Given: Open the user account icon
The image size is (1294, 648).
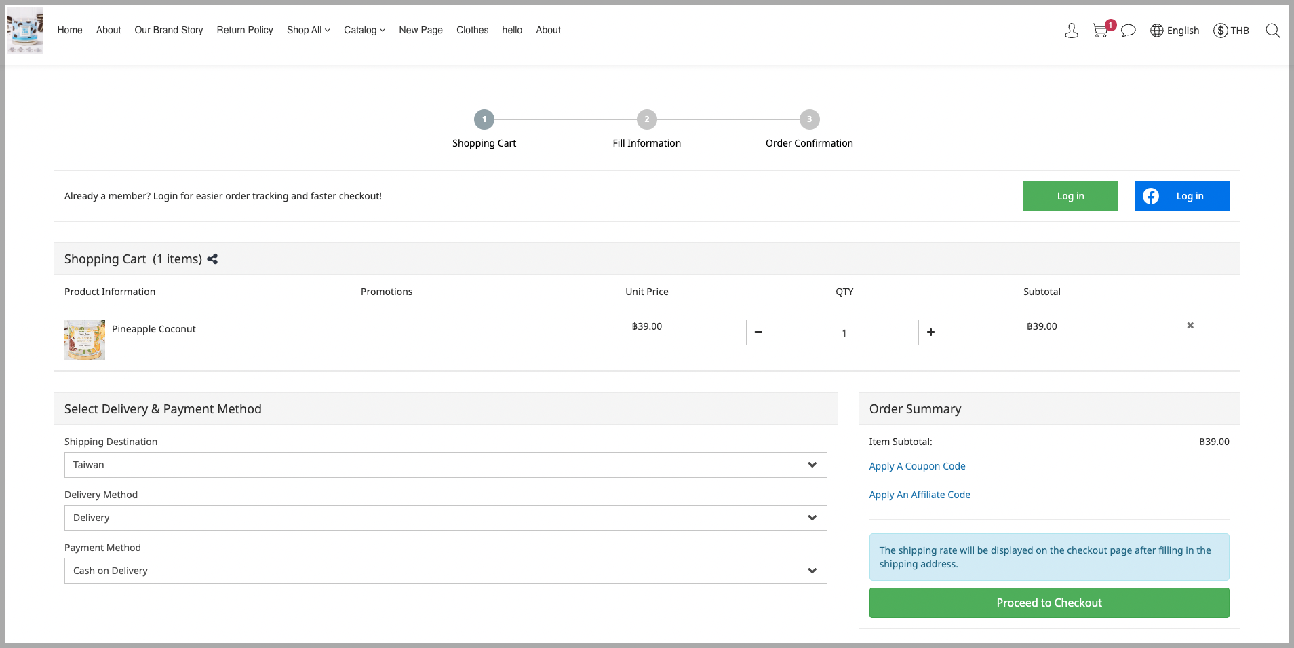Looking at the screenshot, I should pos(1072,31).
